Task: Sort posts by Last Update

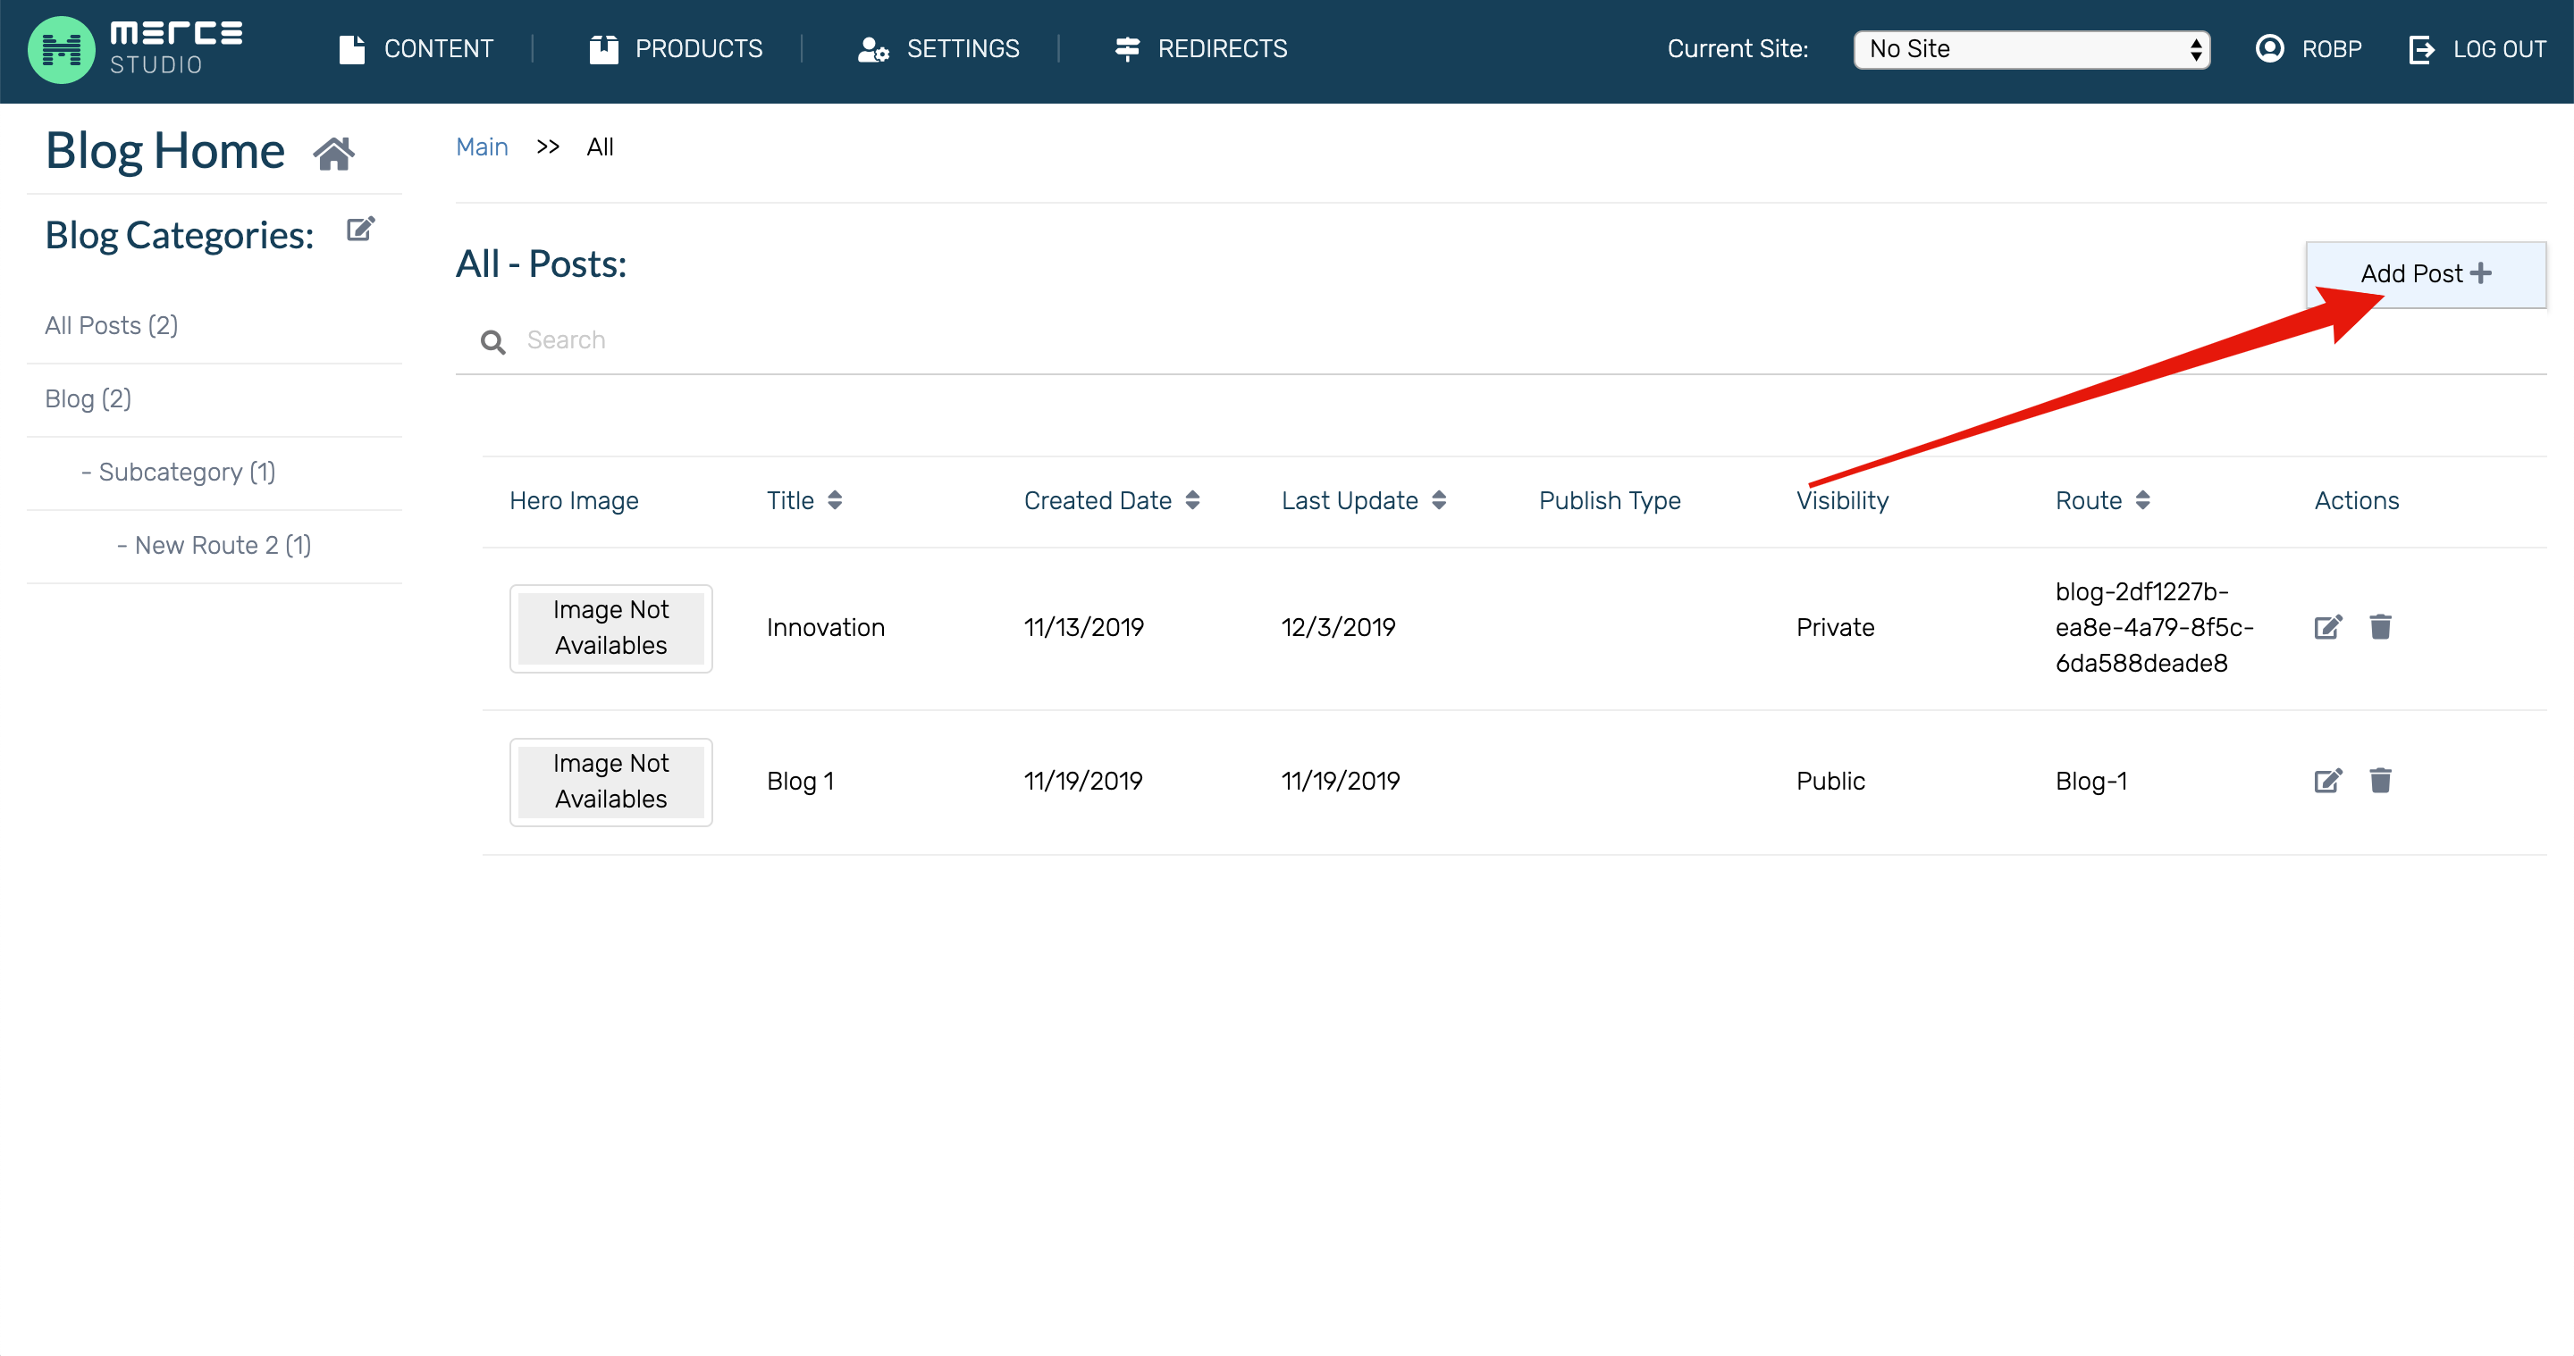Action: (1438, 500)
